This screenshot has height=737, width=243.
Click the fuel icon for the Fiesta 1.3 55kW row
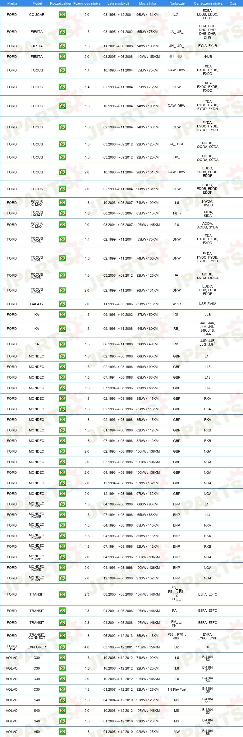click(62, 32)
